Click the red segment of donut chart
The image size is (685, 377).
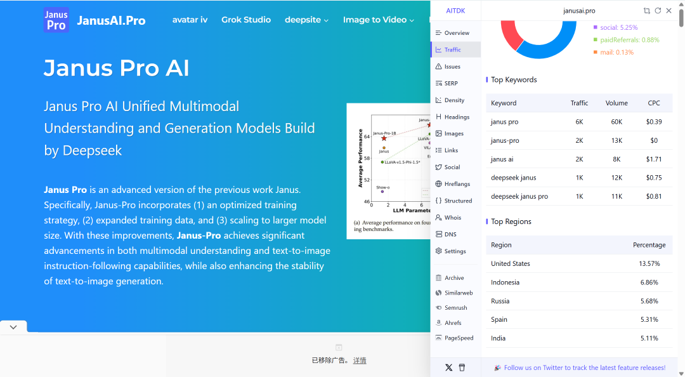click(511, 34)
